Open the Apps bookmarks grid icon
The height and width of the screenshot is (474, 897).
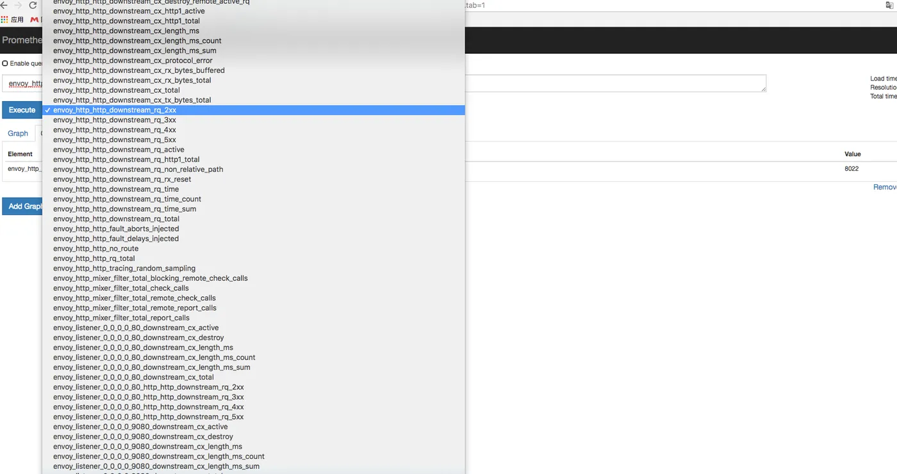point(4,20)
